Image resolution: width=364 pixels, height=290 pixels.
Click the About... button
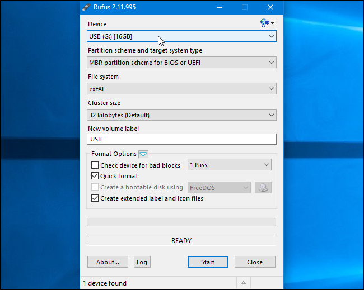[108, 262]
